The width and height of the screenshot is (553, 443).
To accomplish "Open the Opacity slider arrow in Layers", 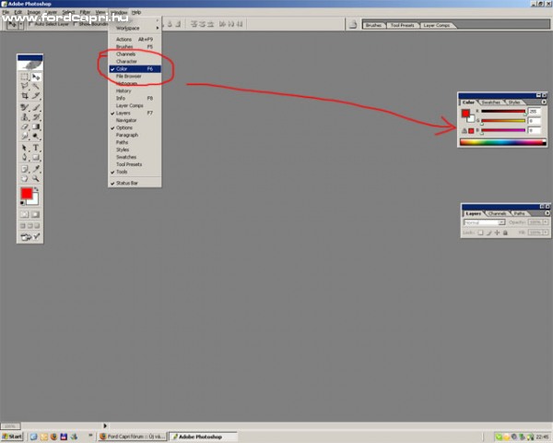I will [x=546, y=222].
